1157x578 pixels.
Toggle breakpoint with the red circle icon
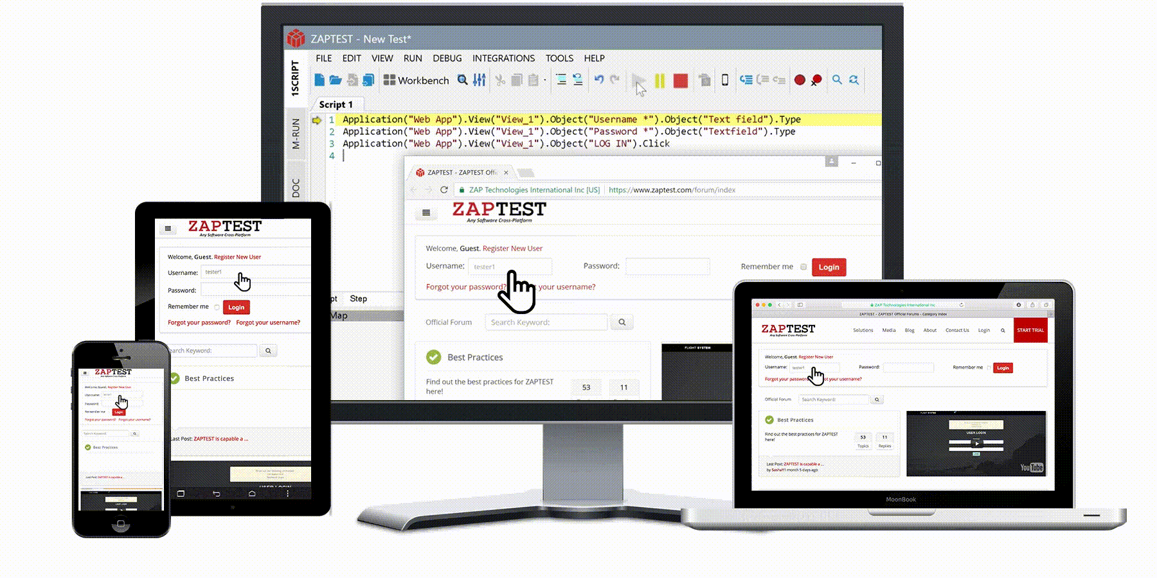[800, 80]
